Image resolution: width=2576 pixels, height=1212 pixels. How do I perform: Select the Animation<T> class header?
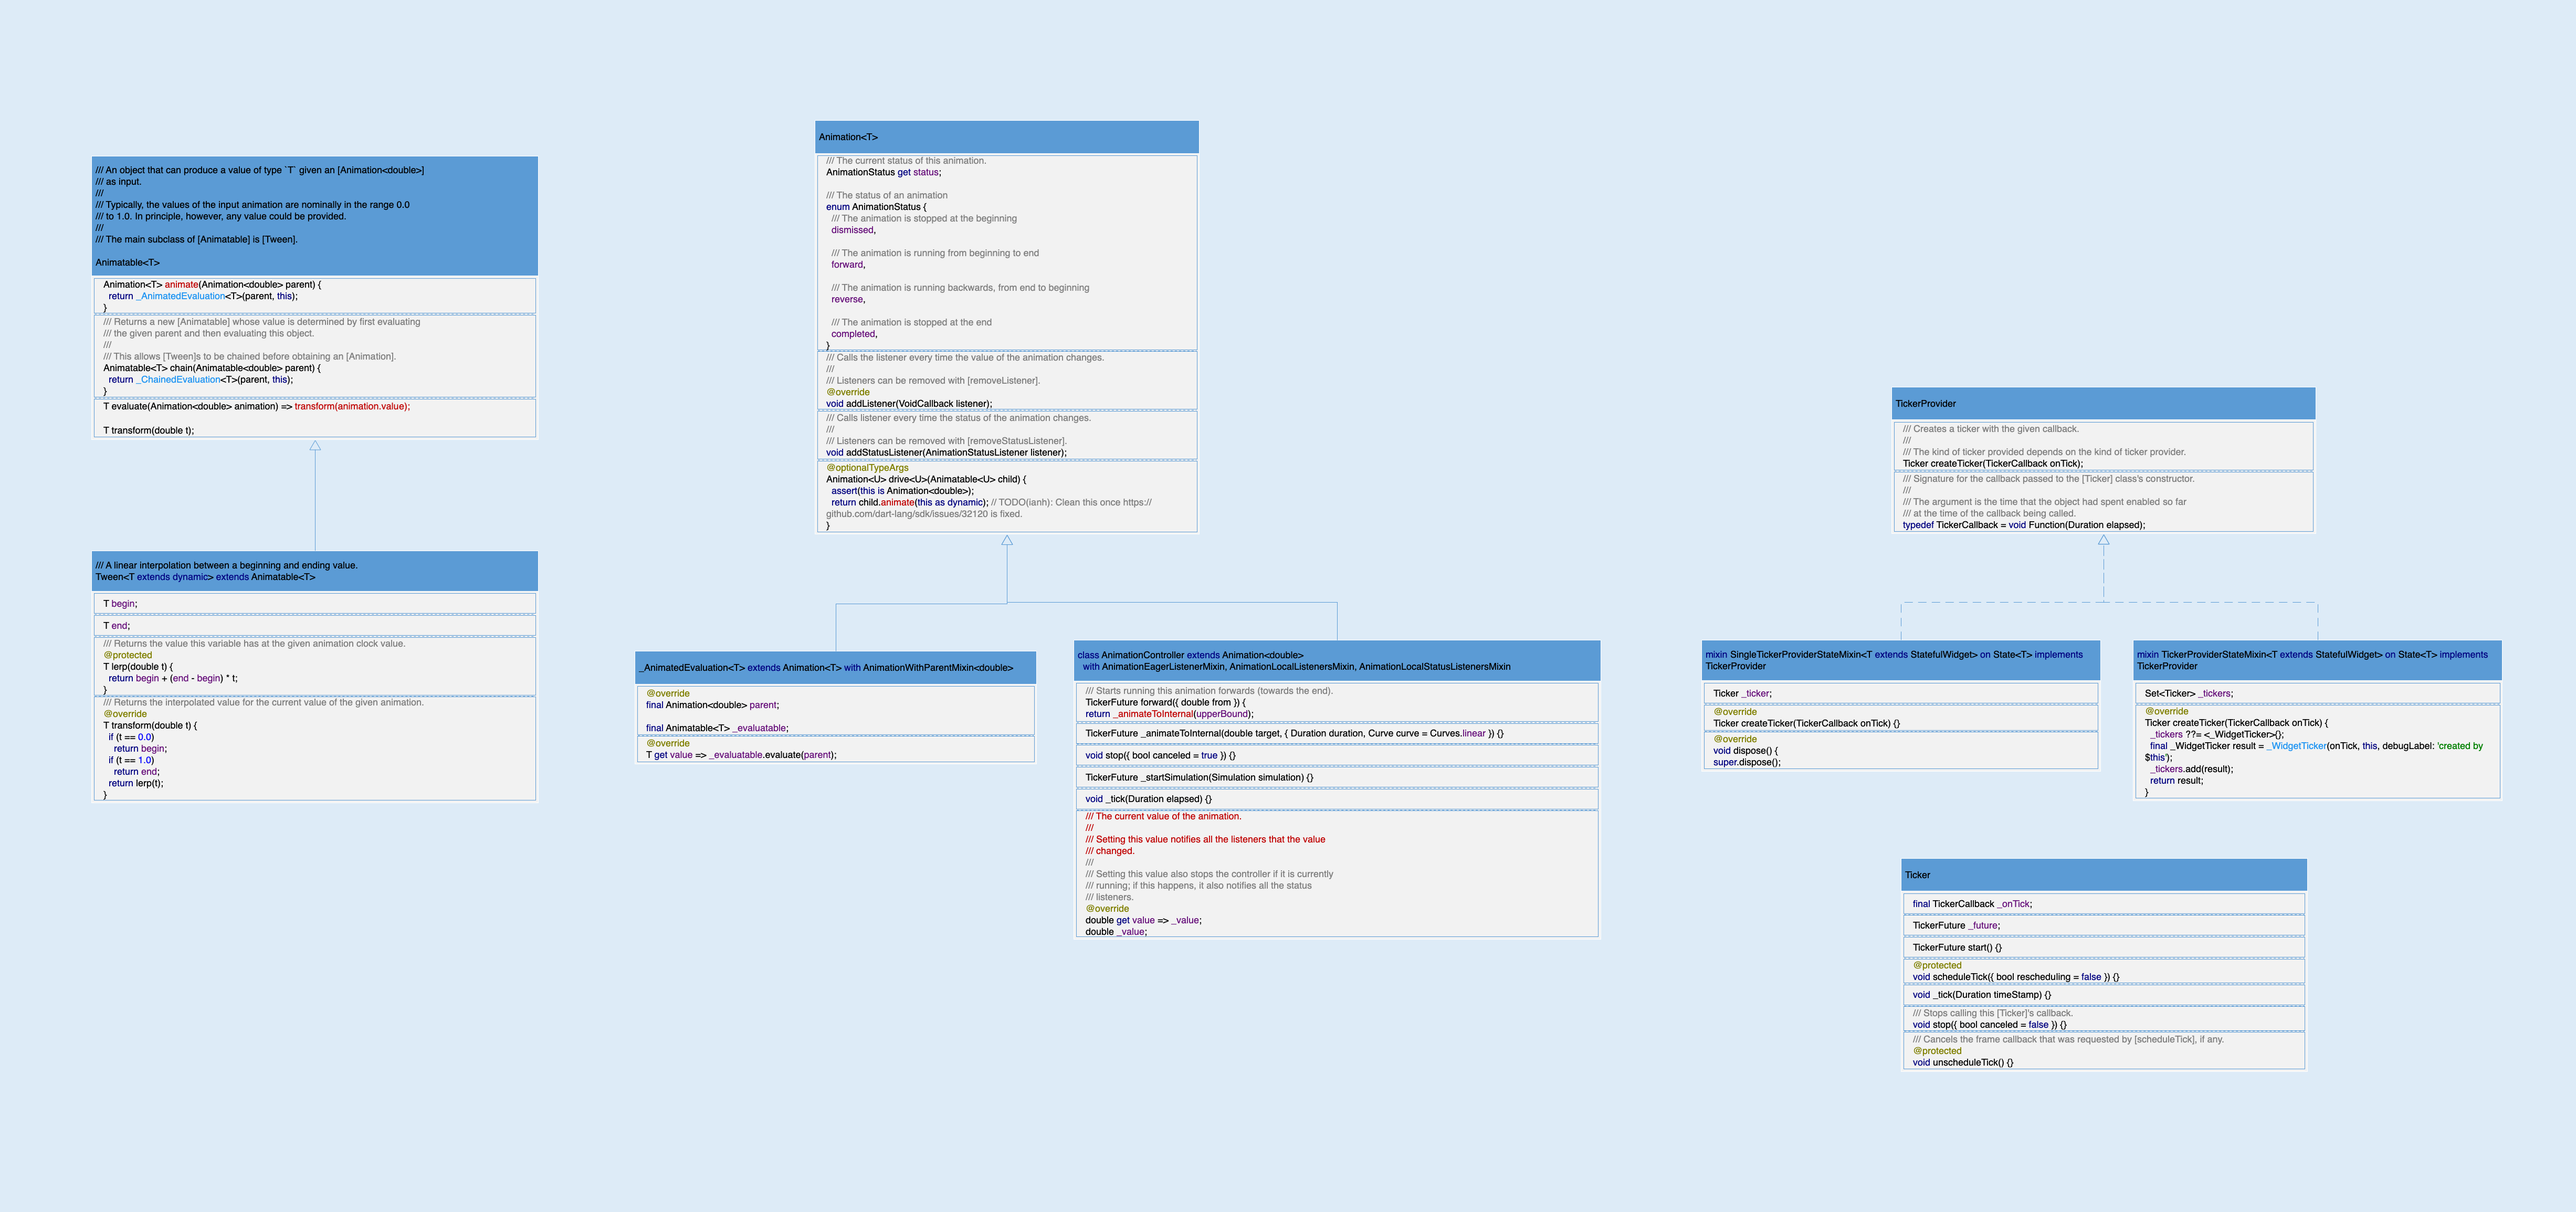pos(1006,137)
